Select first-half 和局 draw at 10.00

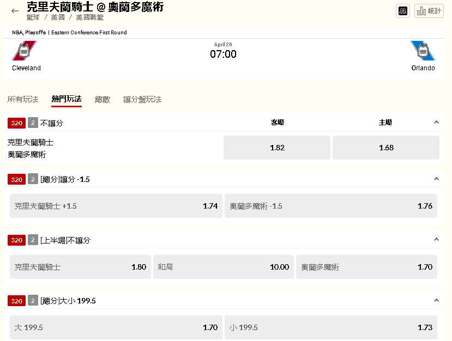(x=224, y=267)
